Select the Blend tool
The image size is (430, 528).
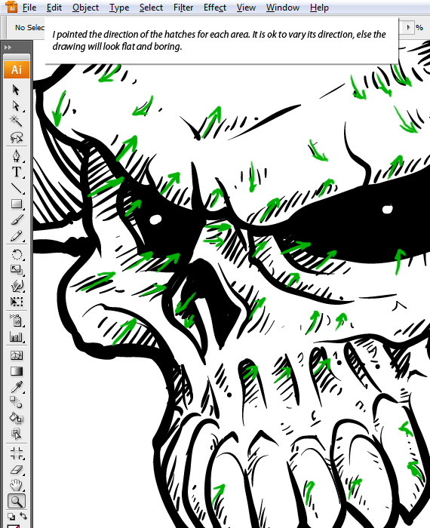tap(16, 402)
